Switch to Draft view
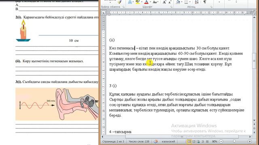The height and width of the screenshot is (145, 259). click(x=207, y=141)
